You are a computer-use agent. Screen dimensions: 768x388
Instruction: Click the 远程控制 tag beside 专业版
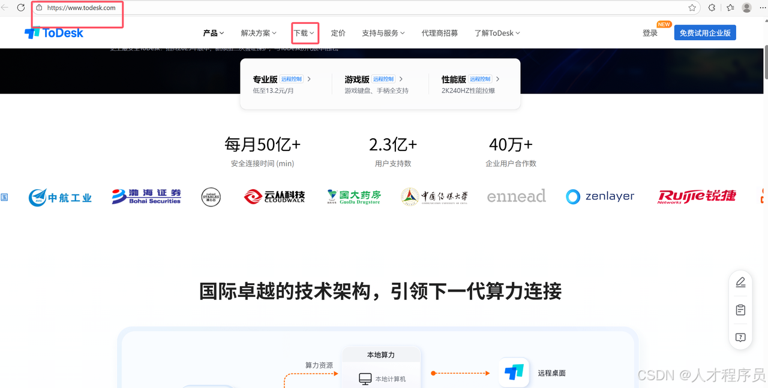coord(291,78)
